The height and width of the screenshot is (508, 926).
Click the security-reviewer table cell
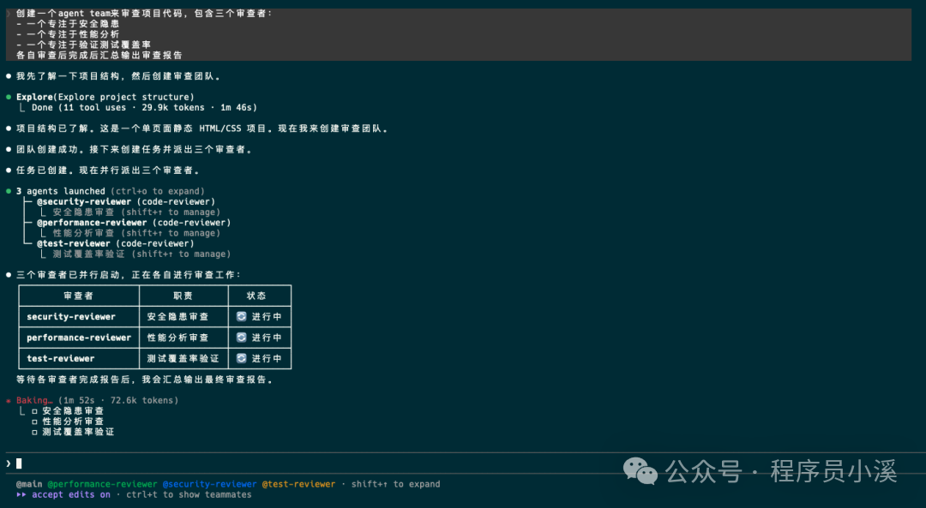[79, 316]
